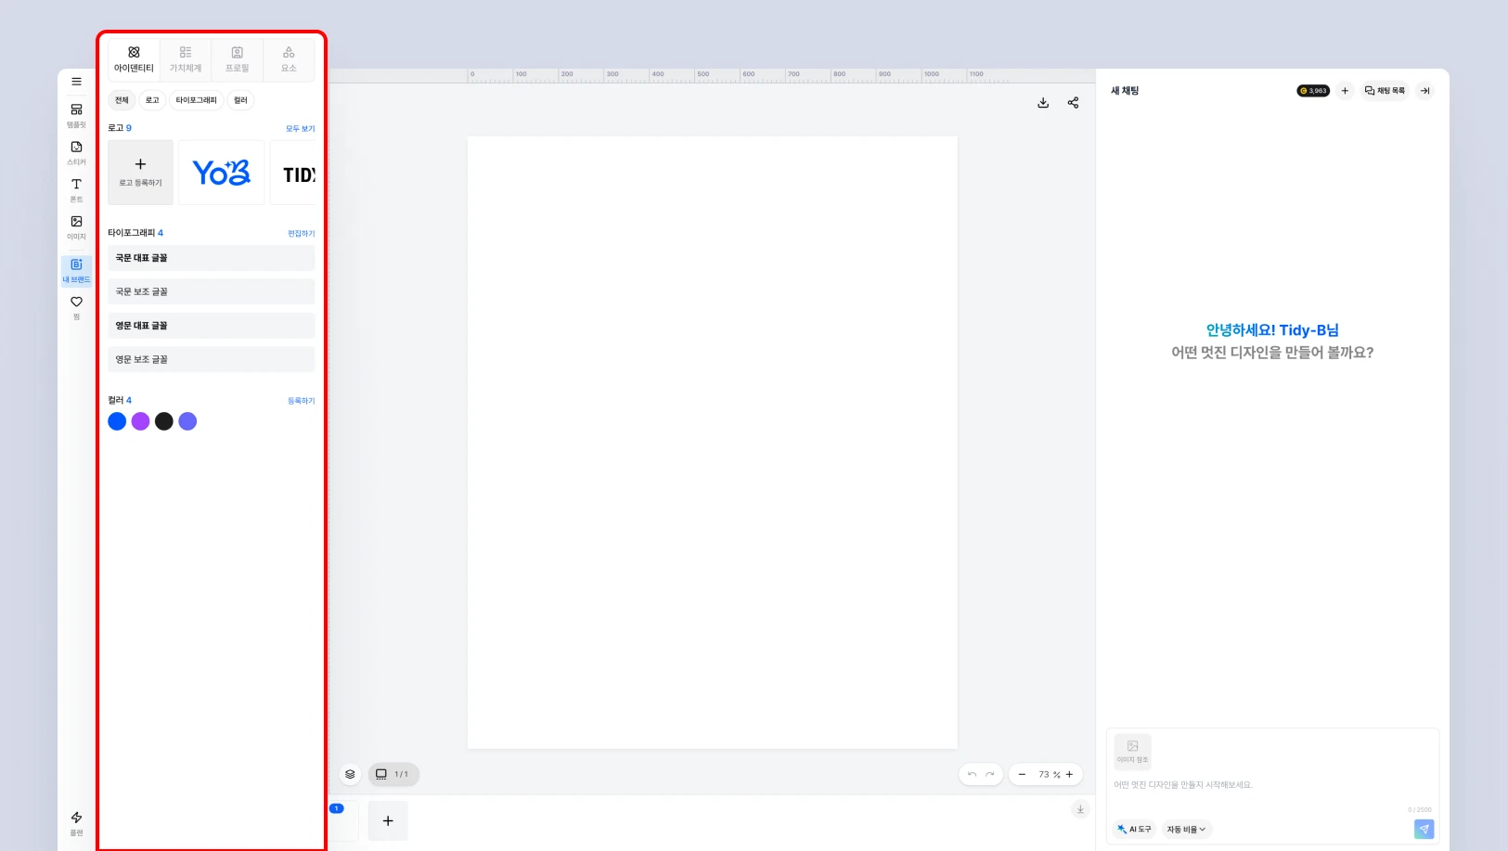
Task: Zoom in with the plus button
Action: coord(1069,774)
